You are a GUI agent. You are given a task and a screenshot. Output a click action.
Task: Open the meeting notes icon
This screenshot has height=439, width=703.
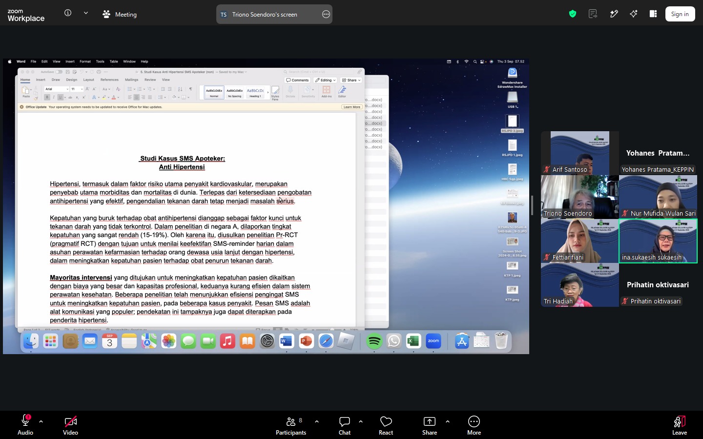pyautogui.click(x=593, y=14)
